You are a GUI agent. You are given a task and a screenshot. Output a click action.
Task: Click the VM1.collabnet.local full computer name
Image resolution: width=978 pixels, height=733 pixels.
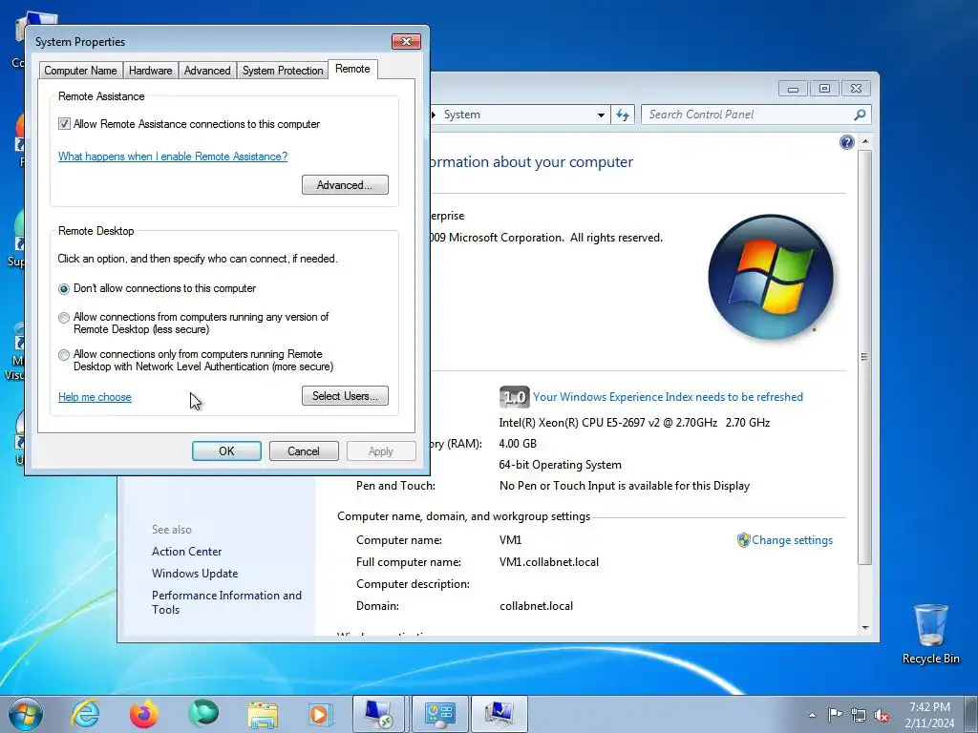[x=549, y=562]
